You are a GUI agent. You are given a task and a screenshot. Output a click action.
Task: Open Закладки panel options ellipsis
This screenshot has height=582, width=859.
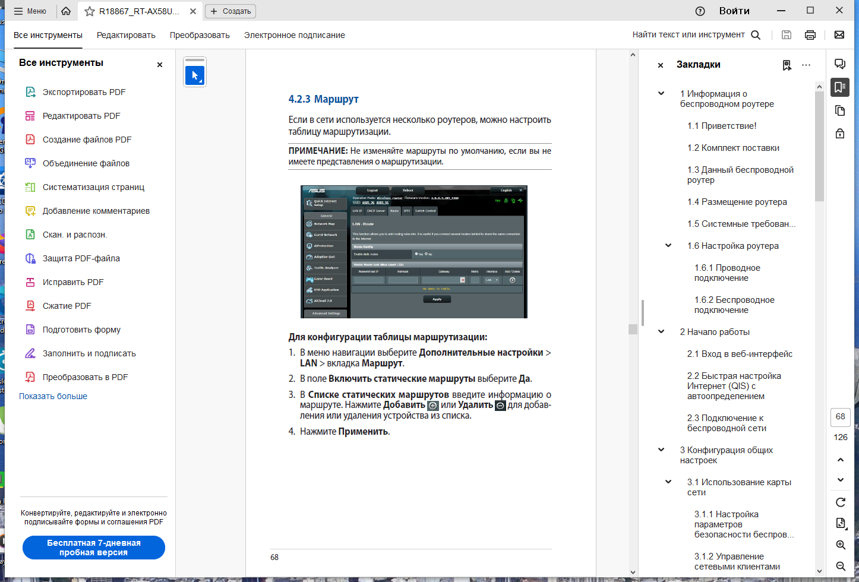click(806, 65)
